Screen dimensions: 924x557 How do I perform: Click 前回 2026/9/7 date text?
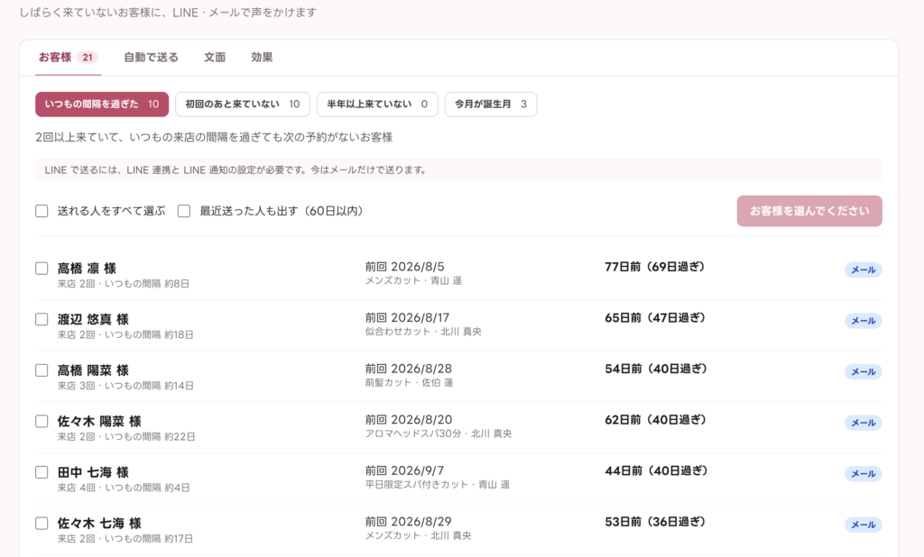pos(404,470)
